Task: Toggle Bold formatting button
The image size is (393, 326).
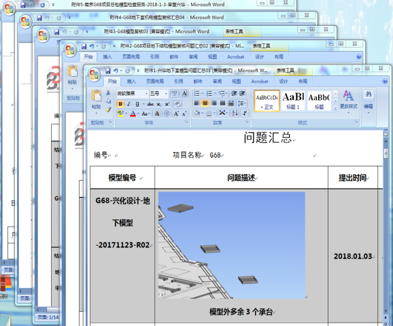Action: [x=120, y=104]
